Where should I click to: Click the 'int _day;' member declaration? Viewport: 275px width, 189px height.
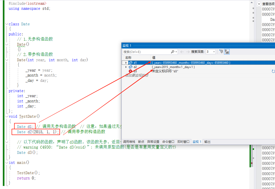pos(26,106)
